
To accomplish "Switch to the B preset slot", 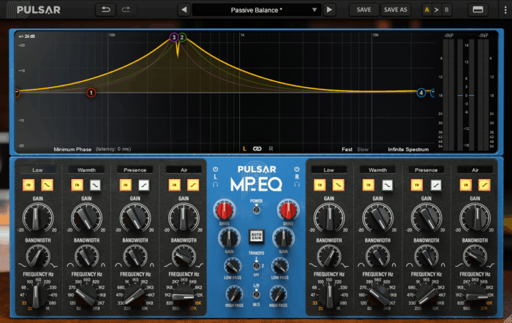I will (x=446, y=10).
